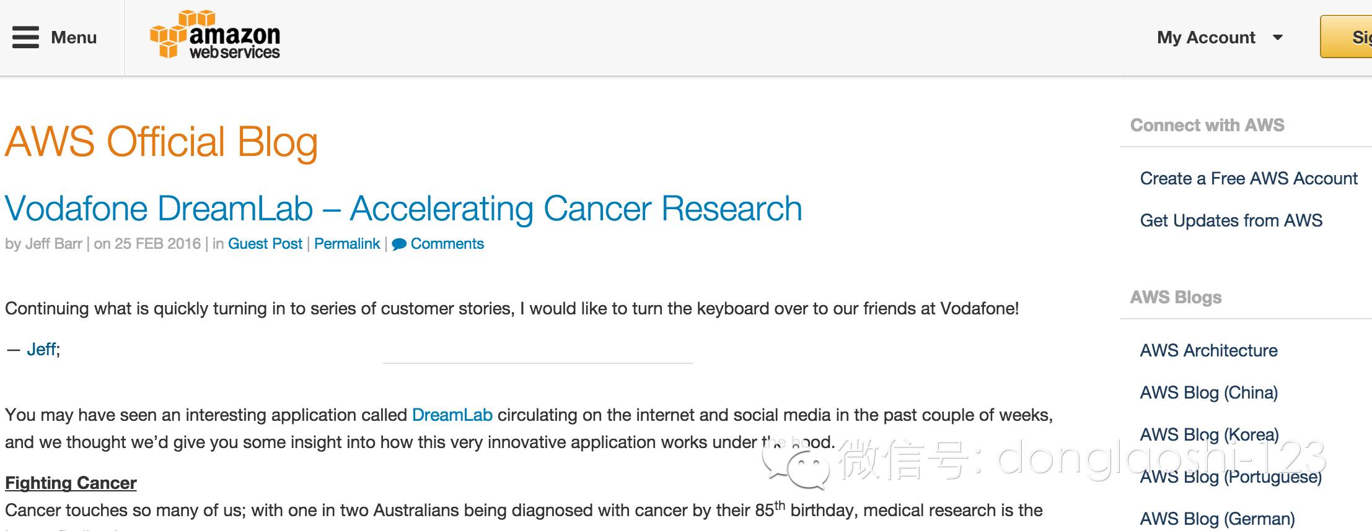The image size is (1372, 531).
Task: Click Create a Free AWS Account
Action: pos(1249,179)
